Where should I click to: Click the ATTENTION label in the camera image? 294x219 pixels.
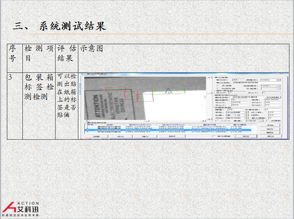(96, 106)
